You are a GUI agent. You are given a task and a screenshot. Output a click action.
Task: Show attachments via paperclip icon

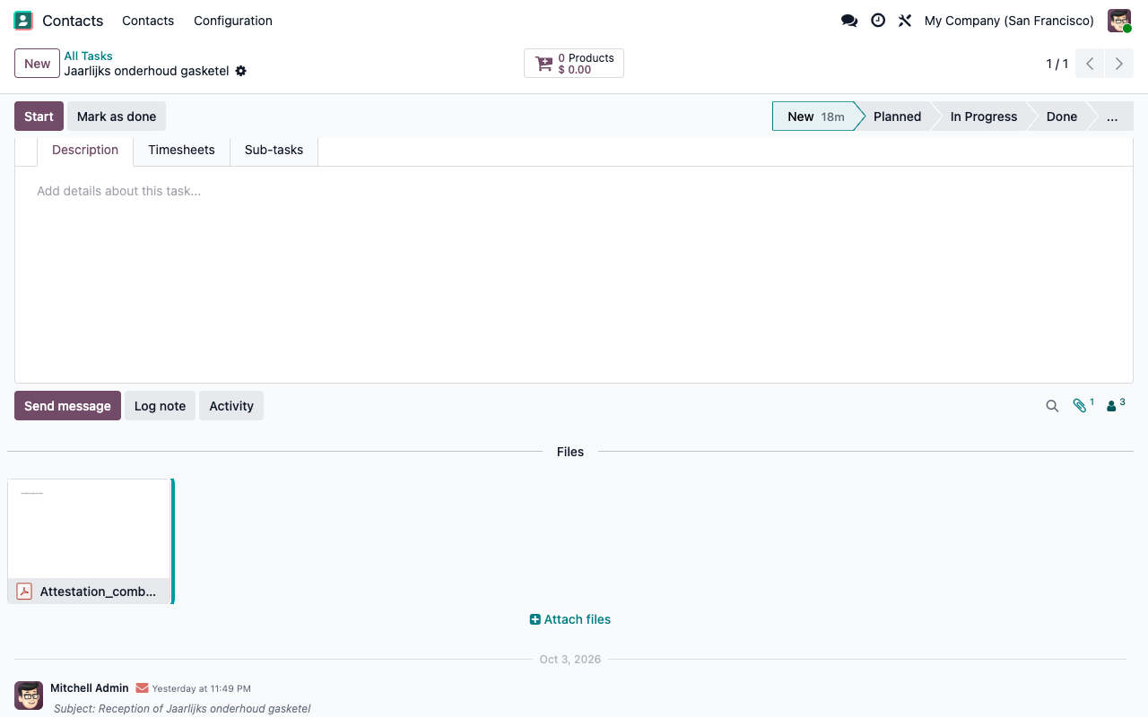1083,405
